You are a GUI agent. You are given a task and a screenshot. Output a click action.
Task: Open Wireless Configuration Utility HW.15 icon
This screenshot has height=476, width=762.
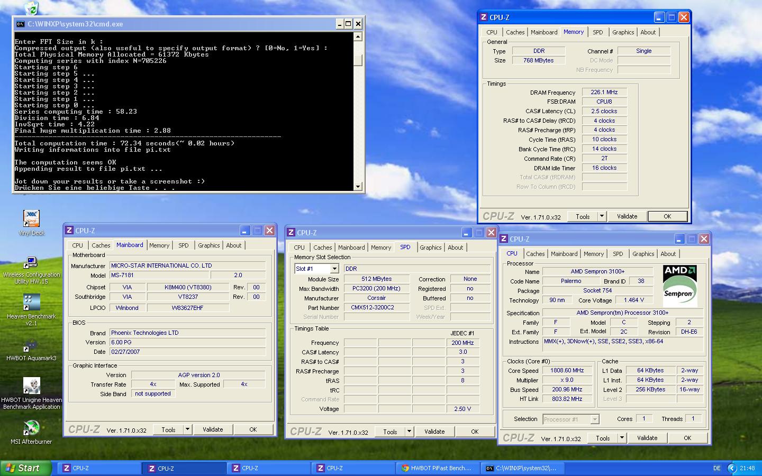pos(31,271)
